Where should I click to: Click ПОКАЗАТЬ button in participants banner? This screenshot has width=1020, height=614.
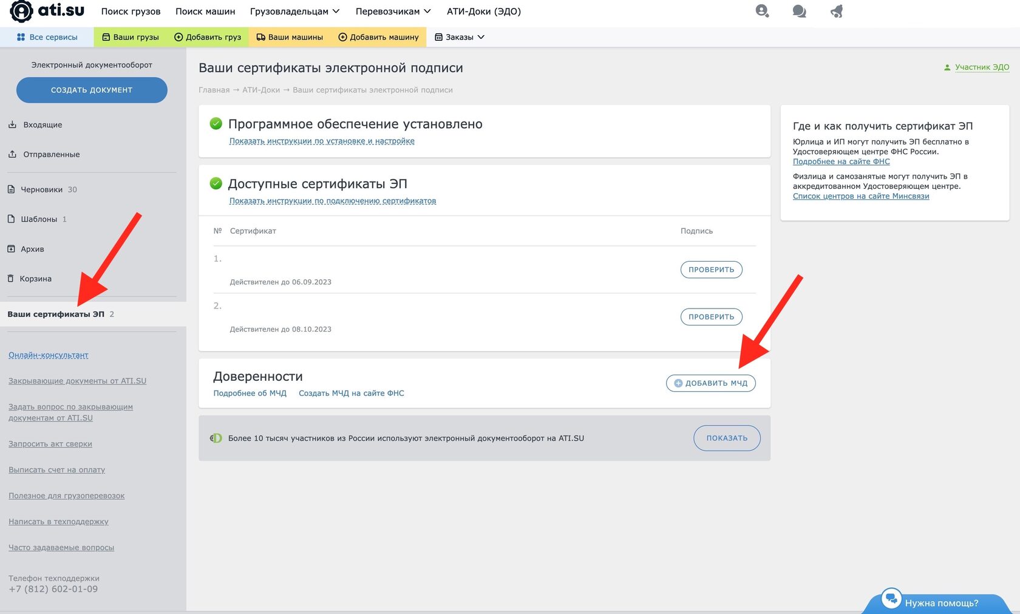pos(727,438)
